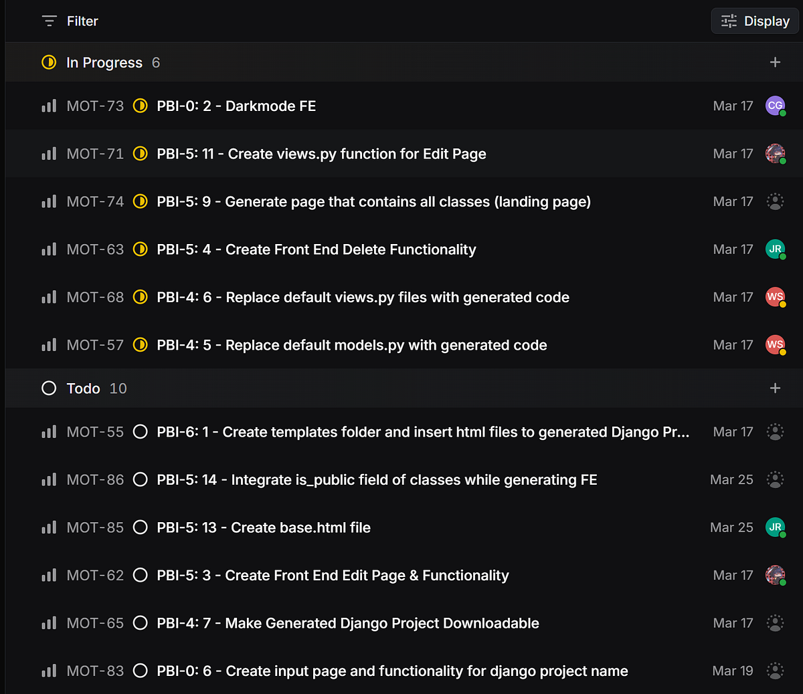The height and width of the screenshot is (694, 803).
Task: Click the JR avatar on MOT-63
Action: [775, 249]
